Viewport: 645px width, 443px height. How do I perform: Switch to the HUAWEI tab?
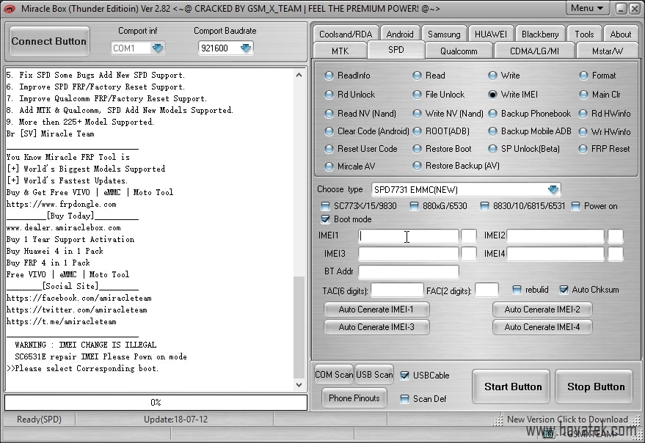click(491, 34)
